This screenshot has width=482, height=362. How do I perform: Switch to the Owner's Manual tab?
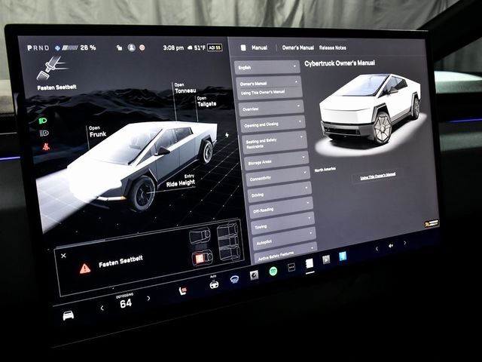298,48
